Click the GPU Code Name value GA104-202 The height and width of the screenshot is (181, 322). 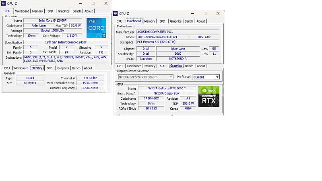pos(151,98)
